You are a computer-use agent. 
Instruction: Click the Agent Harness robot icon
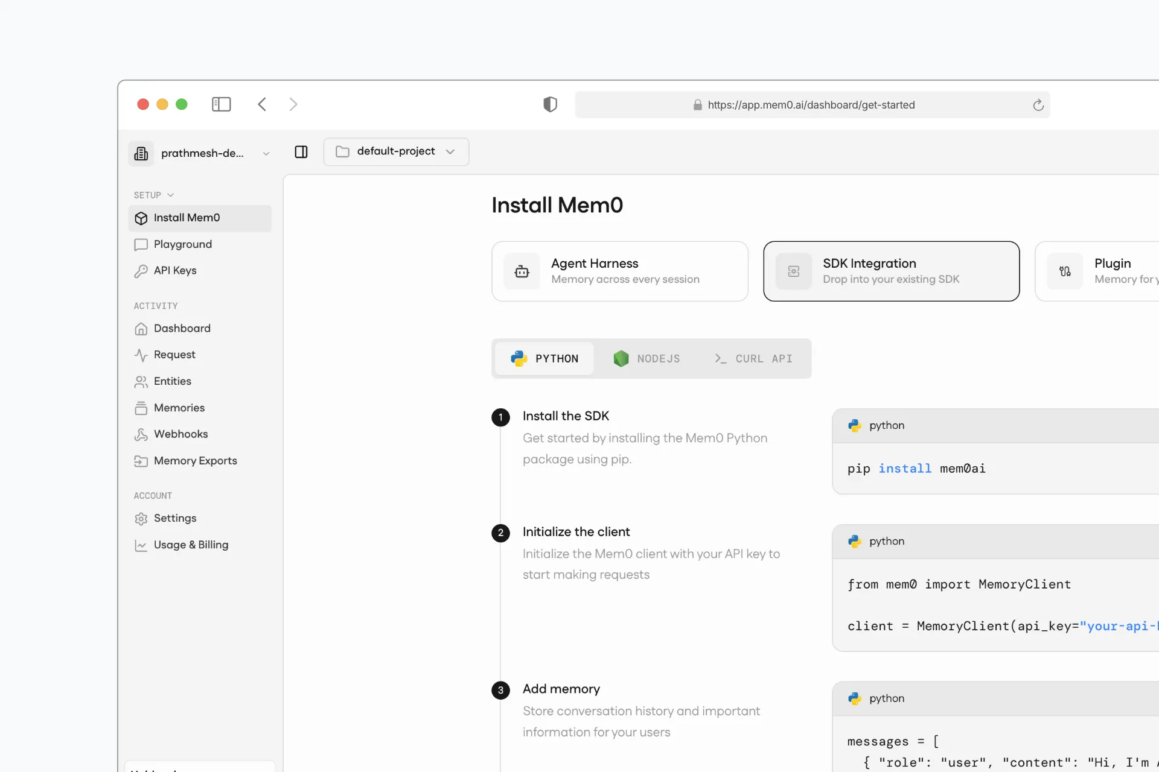coord(522,271)
